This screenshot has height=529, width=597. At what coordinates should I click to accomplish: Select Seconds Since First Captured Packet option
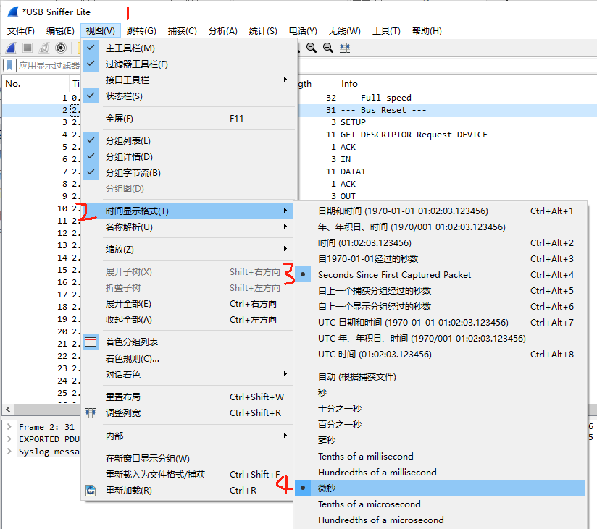pyautogui.click(x=440, y=274)
